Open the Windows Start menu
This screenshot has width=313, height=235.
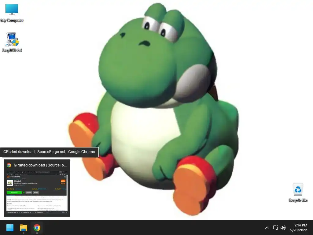(10, 228)
